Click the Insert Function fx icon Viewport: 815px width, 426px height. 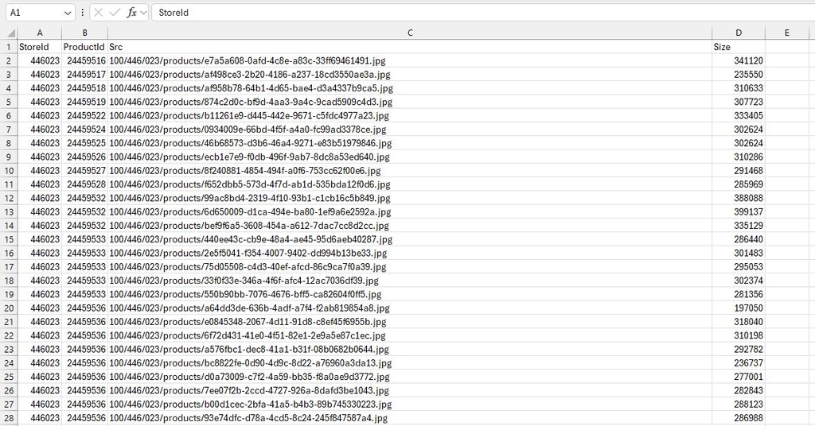coord(131,13)
